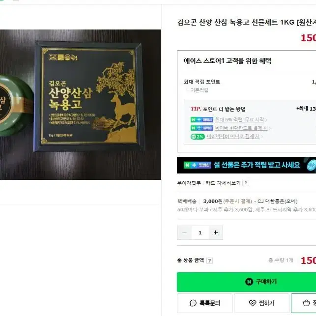Open 네이버페이 머니로 결제 시 link
The image size is (316, 316).
point(233,137)
